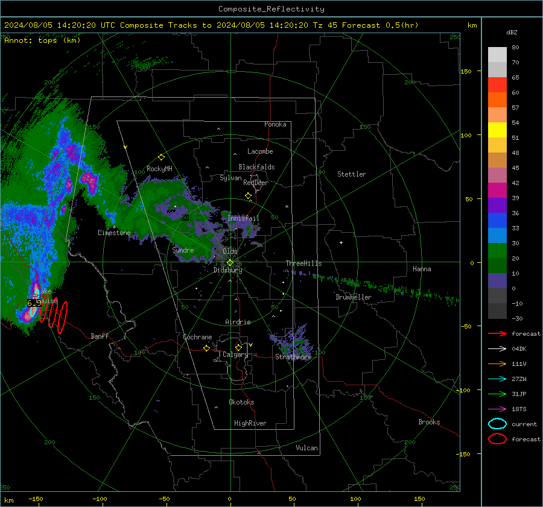
Task: Click the Ponoka city label
Action: pyautogui.click(x=275, y=124)
